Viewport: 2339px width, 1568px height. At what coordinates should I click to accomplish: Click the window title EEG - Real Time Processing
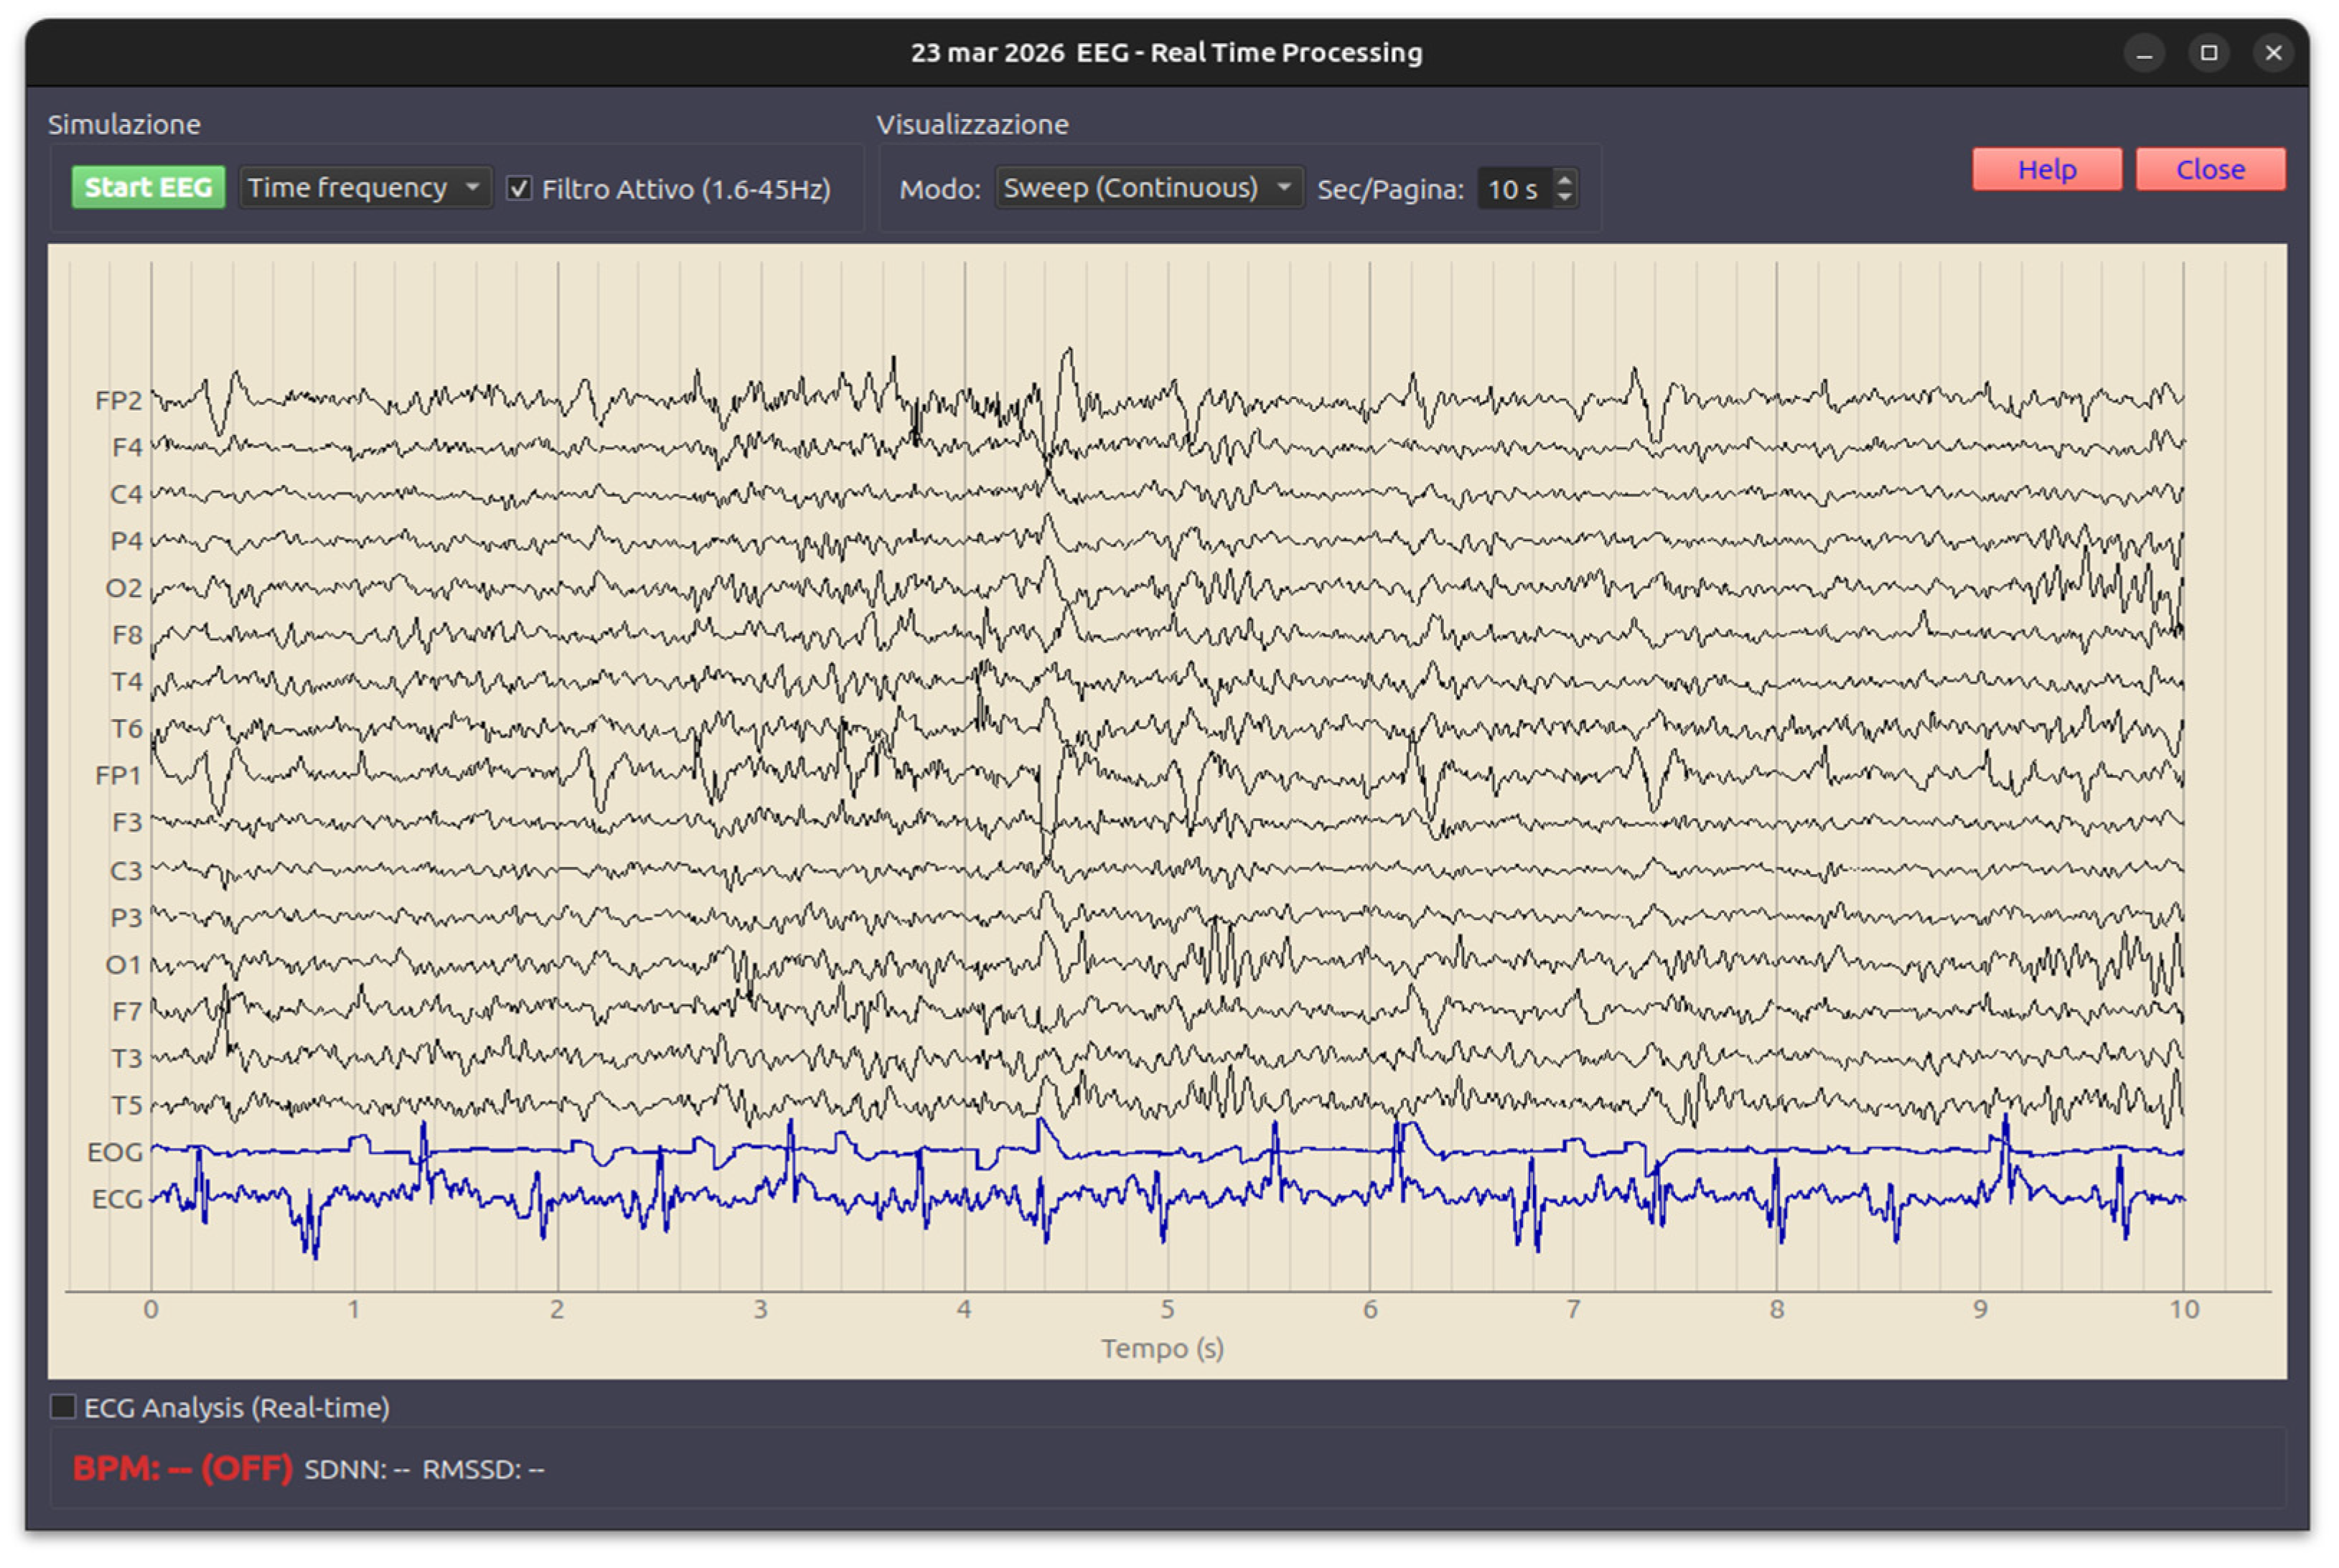pyautogui.click(x=1249, y=53)
